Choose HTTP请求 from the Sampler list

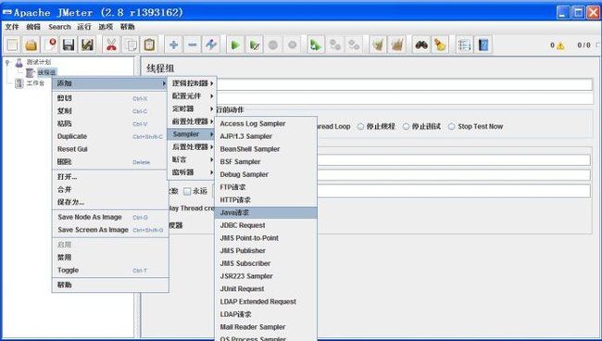(266, 199)
